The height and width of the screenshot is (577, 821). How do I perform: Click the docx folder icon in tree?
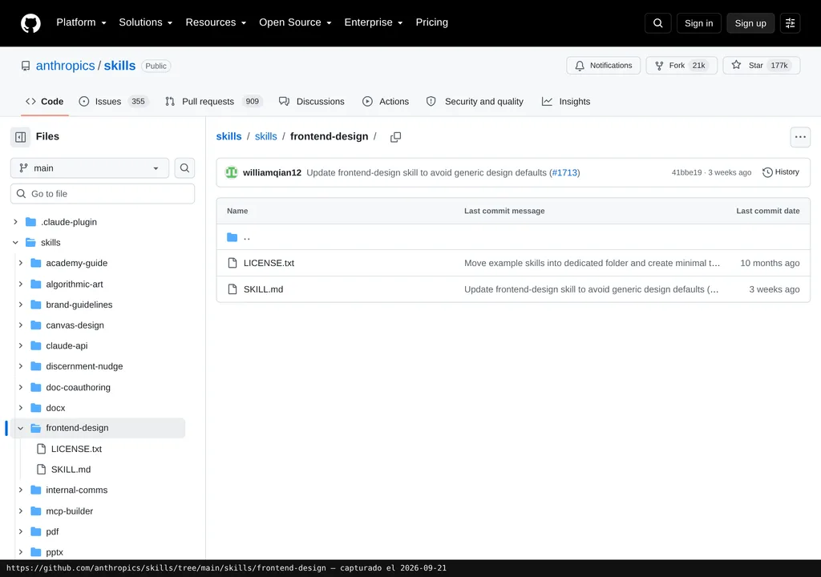(35, 407)
